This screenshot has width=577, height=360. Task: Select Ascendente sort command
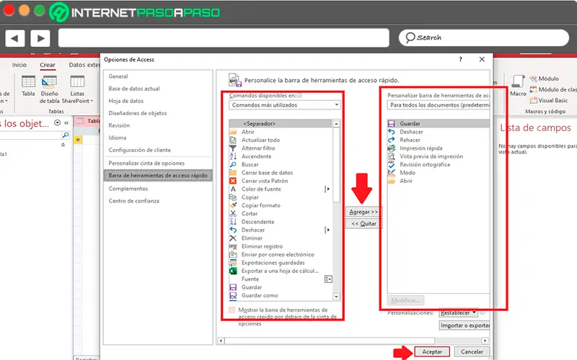(281, 156)
